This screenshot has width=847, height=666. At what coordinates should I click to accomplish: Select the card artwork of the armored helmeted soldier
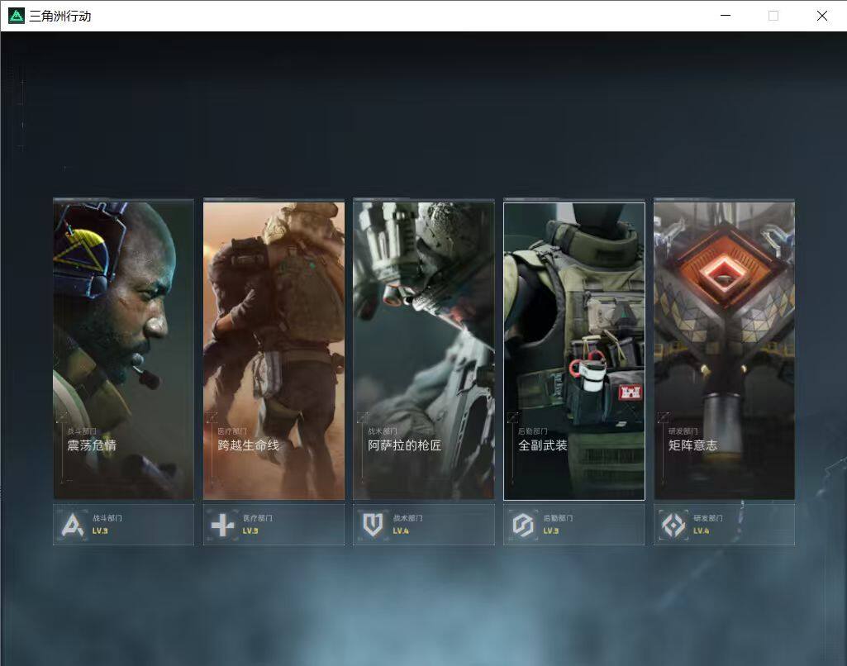pyautogui.click(x=424, y=350)
